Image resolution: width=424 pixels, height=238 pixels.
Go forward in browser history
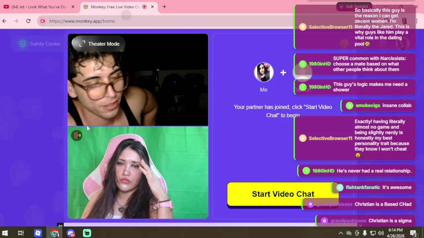(x=16, y=21)
